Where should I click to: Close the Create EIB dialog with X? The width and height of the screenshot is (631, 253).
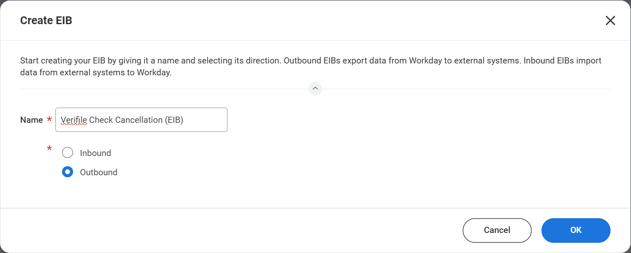(x=610, y=20)
